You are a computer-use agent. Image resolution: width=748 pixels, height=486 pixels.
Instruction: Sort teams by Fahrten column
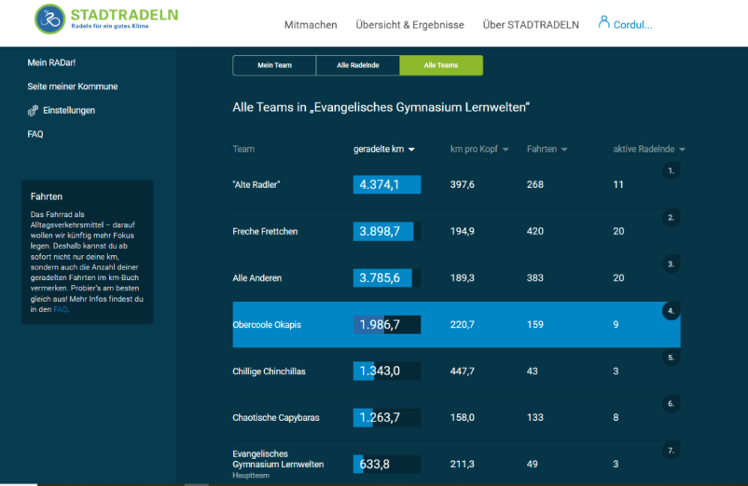coord(547,149)
